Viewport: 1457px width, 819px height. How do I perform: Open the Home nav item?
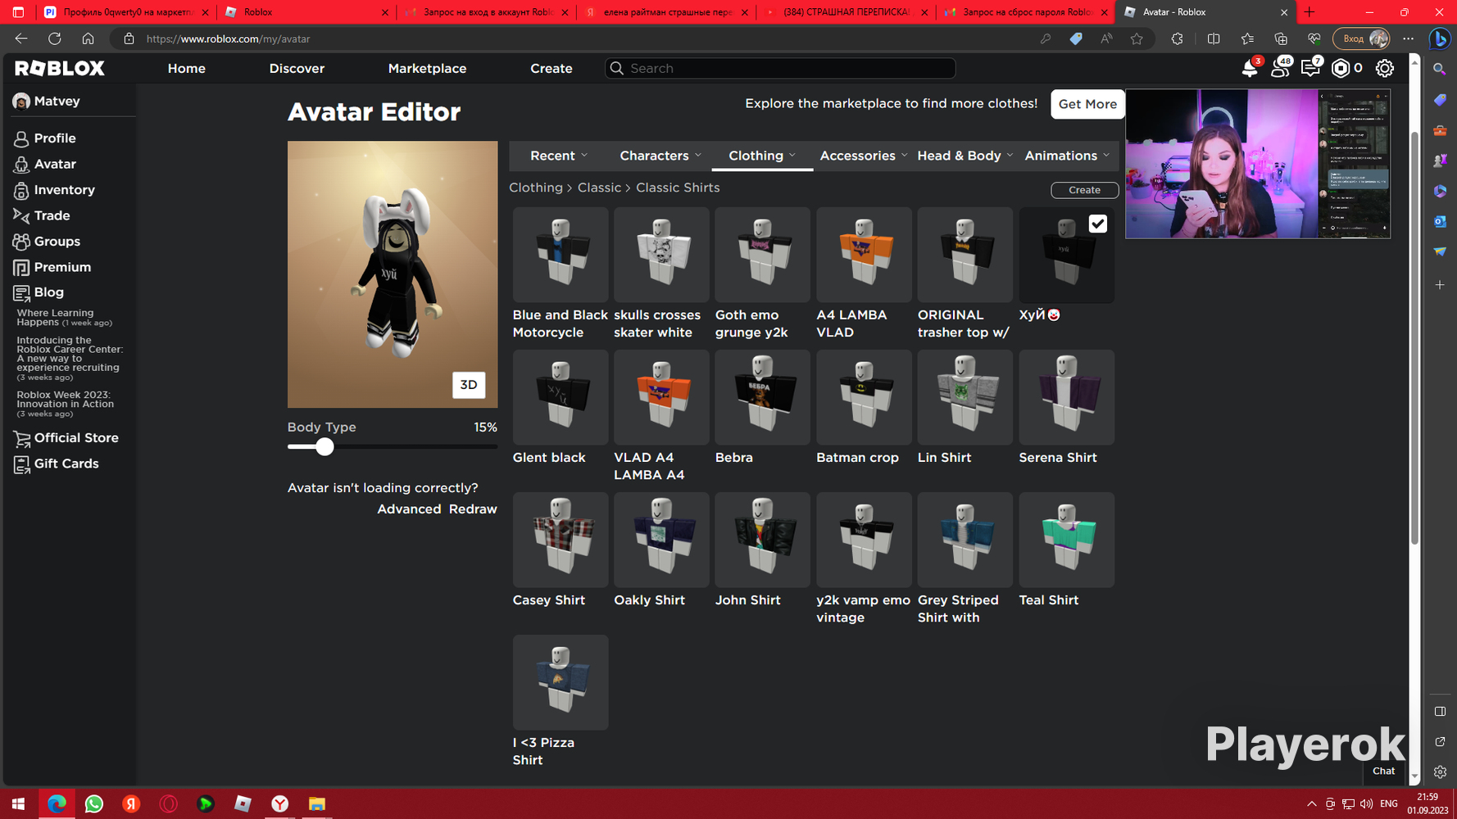point(186,69)
